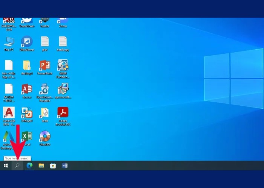Select the plot file icon
Viewport: 264px width, 188px height.
[45, 42]
